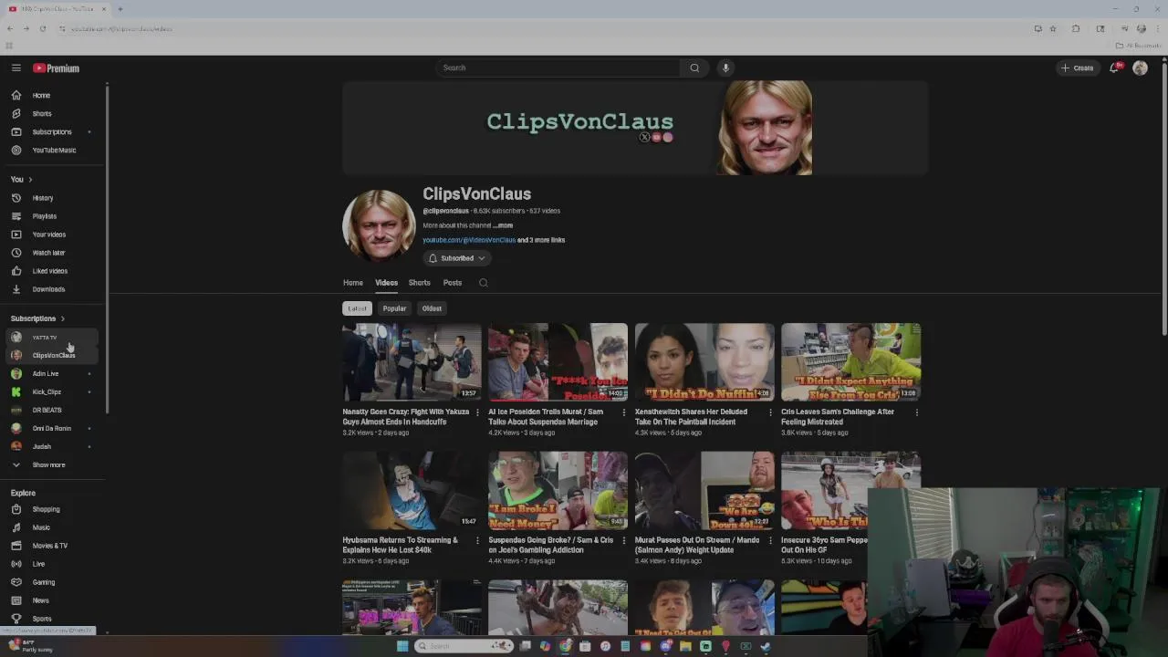Open options menu for Xenathewitch video
The height and width of the screenshot is (657, 1168).
(770, 412)
